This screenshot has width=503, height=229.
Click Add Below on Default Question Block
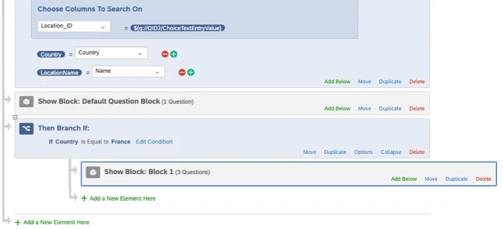(337, 109)
